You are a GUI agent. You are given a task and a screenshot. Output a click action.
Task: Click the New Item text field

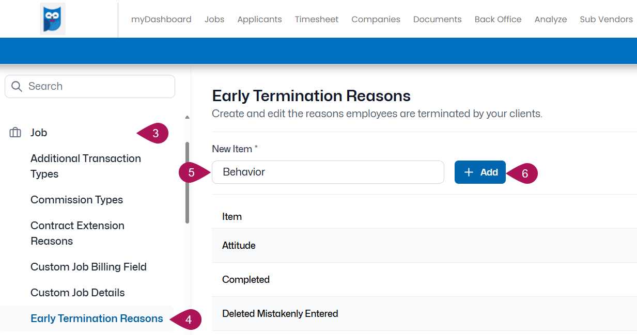[328, 172]
